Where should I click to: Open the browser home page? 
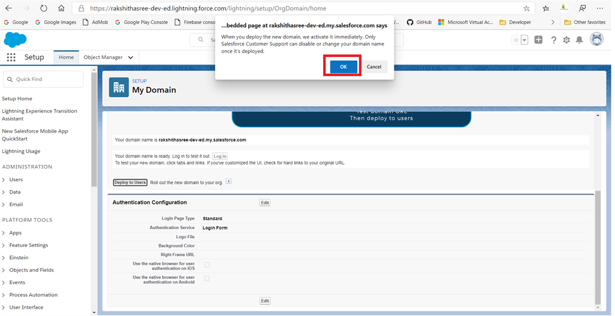click(x=61, y=8)
